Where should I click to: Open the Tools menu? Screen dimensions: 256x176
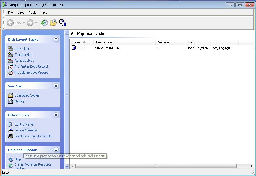[x=33, y=12]
